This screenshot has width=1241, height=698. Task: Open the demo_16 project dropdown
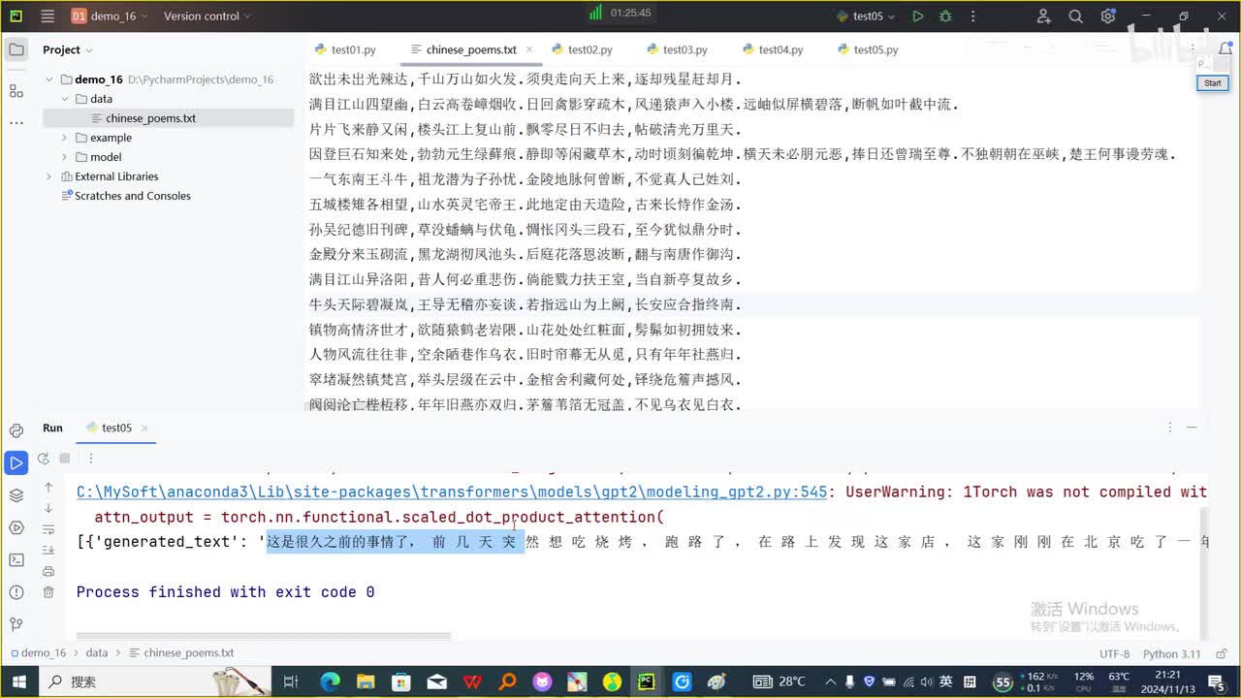click(x=110, y=16)
